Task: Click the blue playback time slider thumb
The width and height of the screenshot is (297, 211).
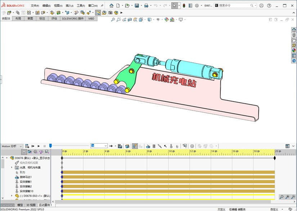Action: (x=50, y=146)
